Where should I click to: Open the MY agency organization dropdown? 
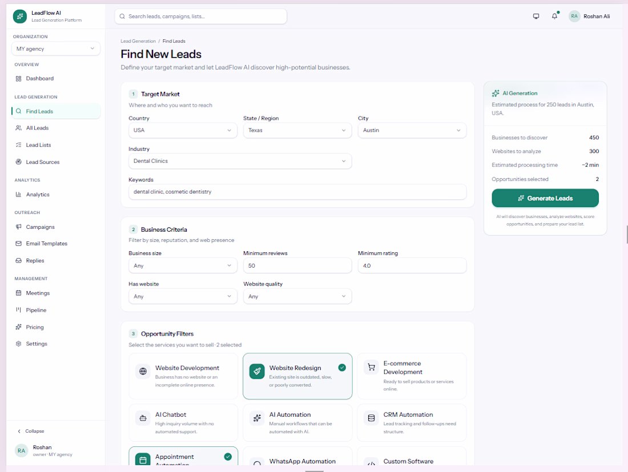click(56, 49)
